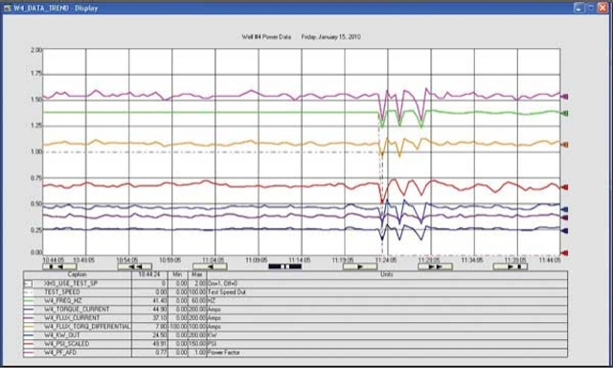This screenshot has width=613, height=368.
Task: Step trend forward with single right arrow
Action: [x=360, y=266]
